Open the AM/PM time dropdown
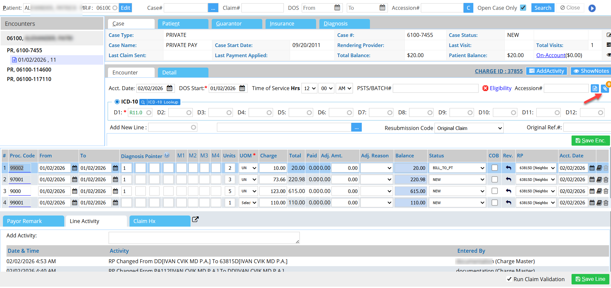 [344, 88]
